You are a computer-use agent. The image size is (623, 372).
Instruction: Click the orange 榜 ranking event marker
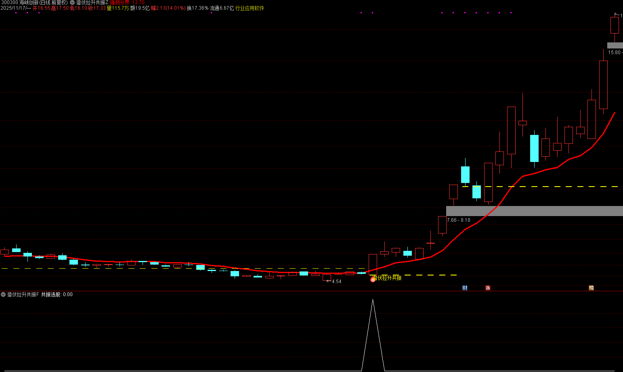592,288
